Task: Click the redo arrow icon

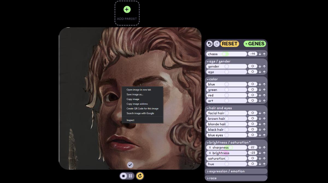Action: click(216, 44)
